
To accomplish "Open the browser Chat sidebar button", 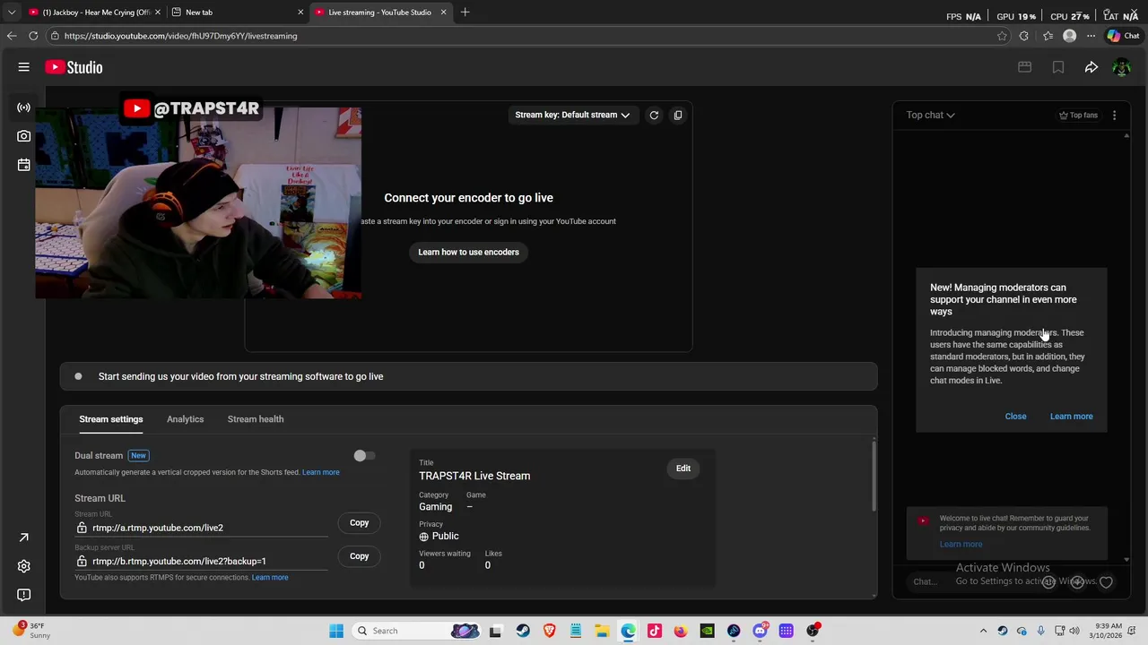I will point(1124,36).
